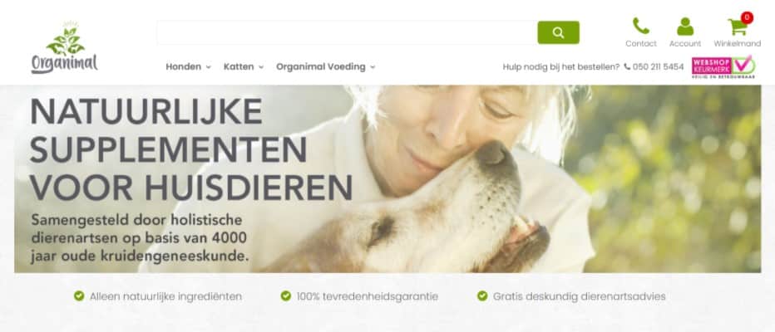Expand the Honden dropdown arrow
The height and width of the screenshot is (332, 775).
(x=209, y=67)
